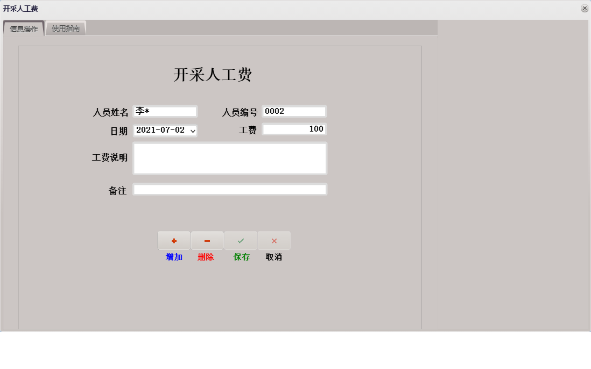The height and width of the screenshot is (369, 591).
Task: Click the orange plus icon above 增加
Action: click(173, 240)
